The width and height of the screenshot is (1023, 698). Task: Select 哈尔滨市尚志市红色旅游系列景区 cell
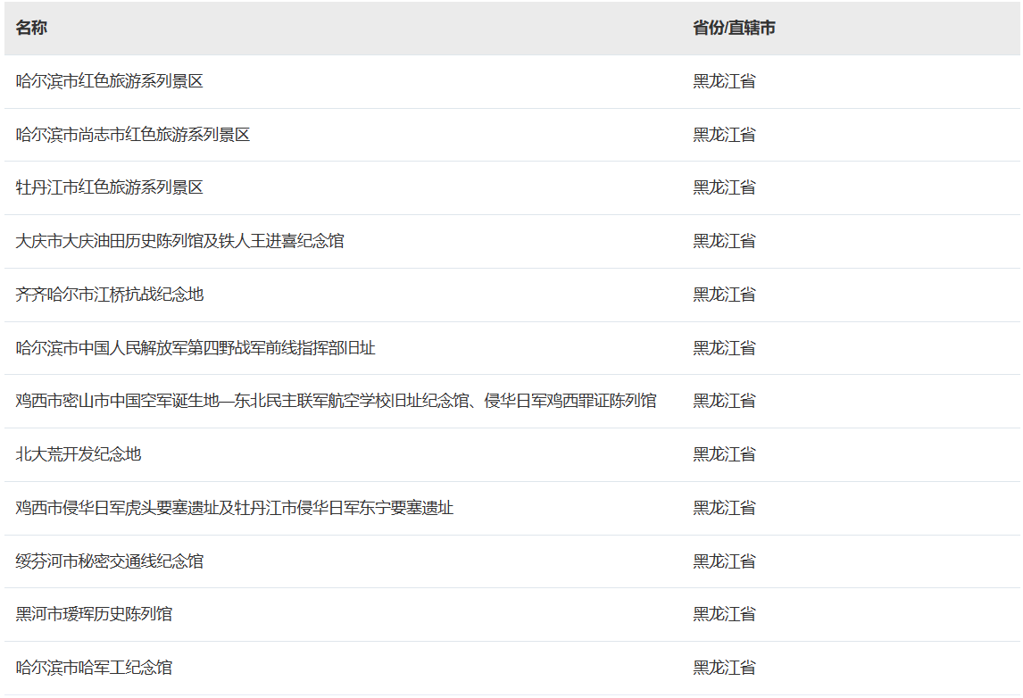(133, 135)
